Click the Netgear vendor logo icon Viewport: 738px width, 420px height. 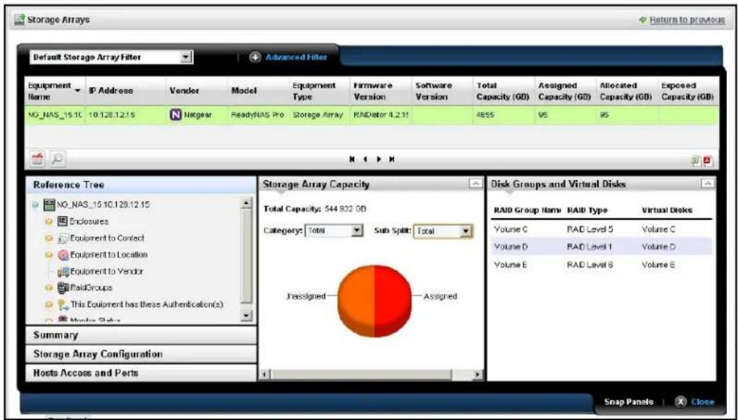tap(174, 116)
